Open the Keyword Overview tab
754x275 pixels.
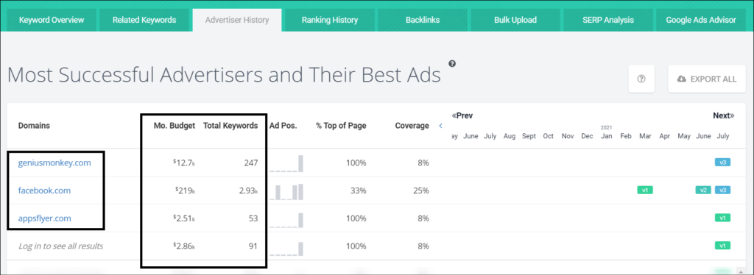(52, 20)
